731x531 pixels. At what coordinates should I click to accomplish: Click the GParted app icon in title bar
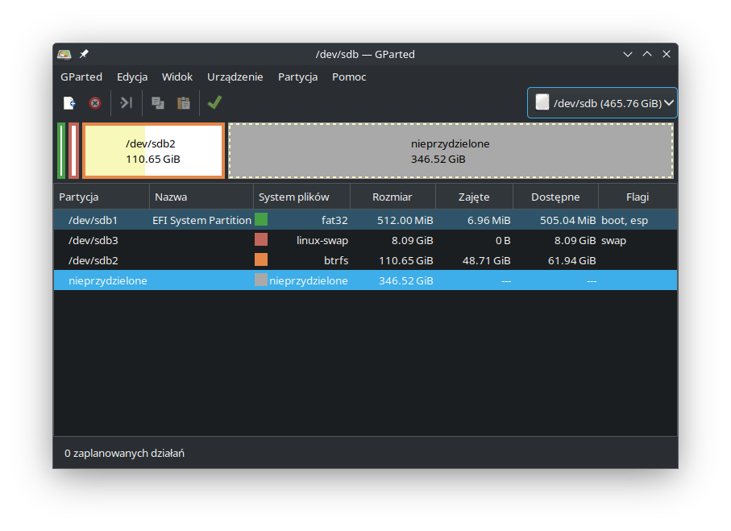tap(64, 54)
